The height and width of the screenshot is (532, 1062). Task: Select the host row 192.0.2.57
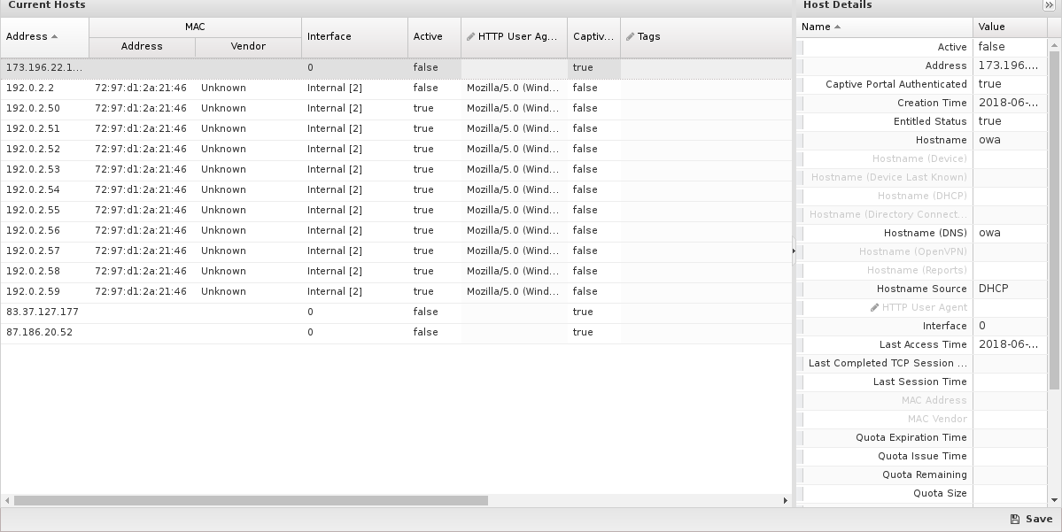point(396,251)
